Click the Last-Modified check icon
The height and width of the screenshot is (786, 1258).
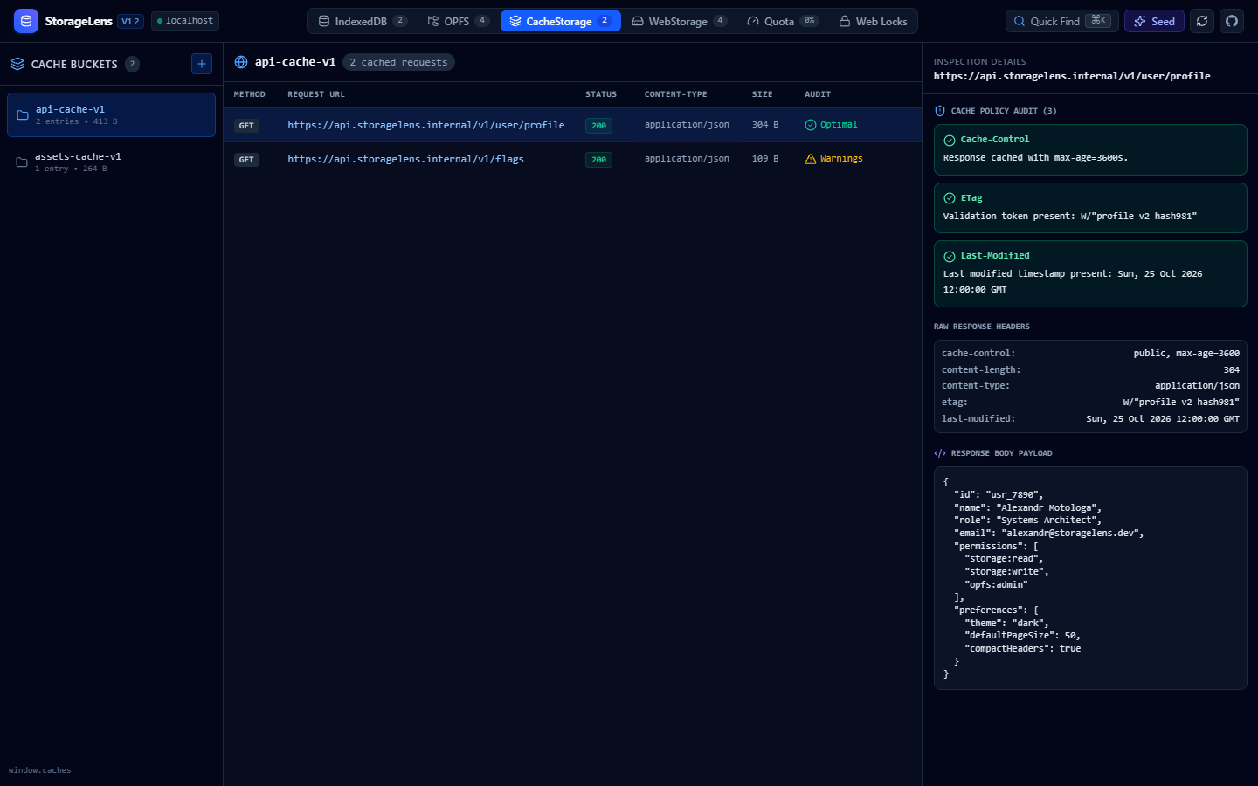(x=950, y=256)
